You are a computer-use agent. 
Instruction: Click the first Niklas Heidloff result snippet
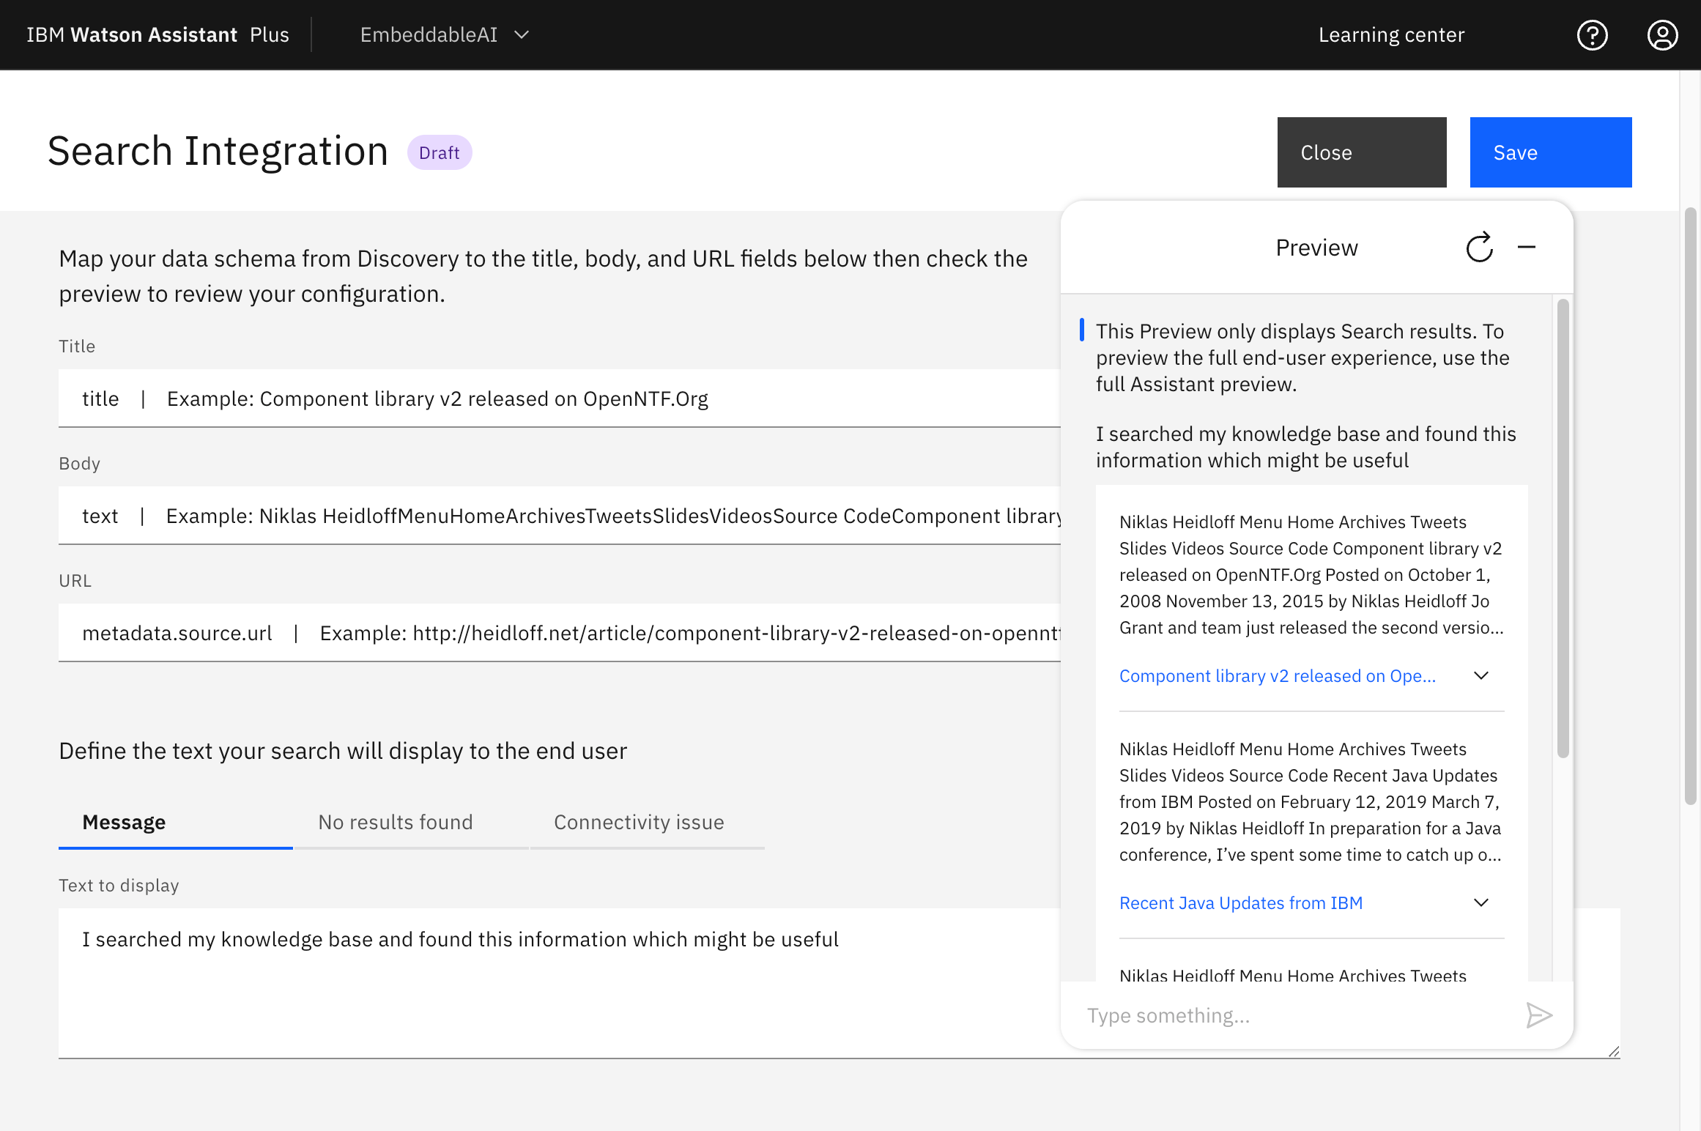point(1311,574)
